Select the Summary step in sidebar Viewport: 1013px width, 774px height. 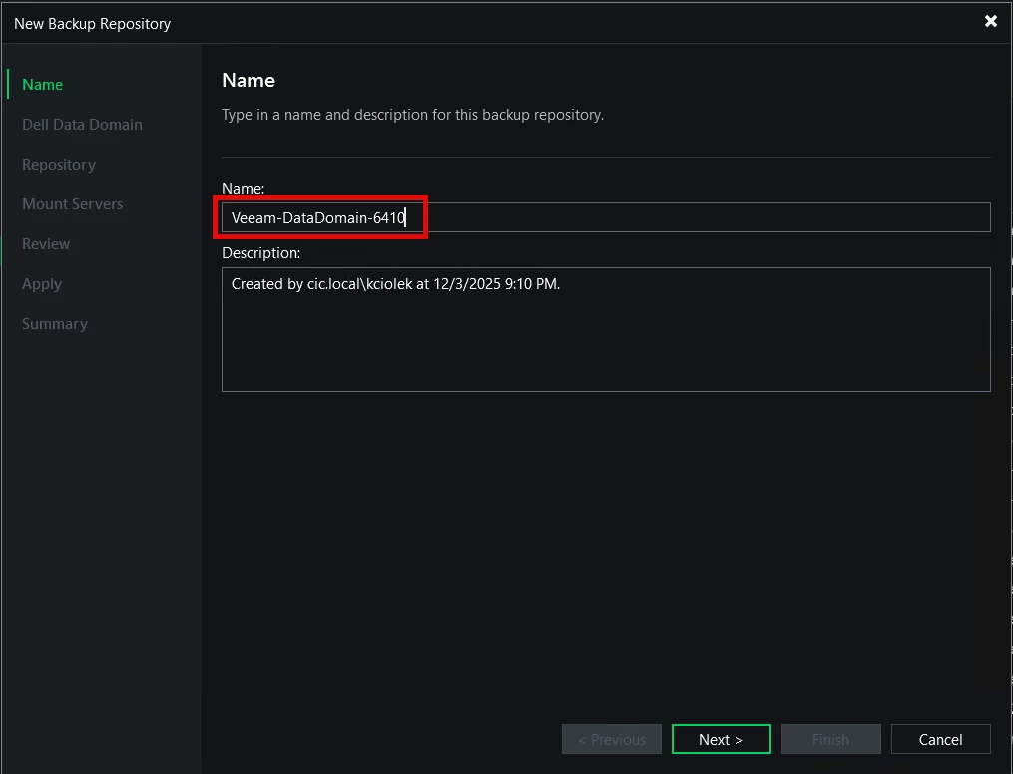pyautogui.click(x=55, y=324)
